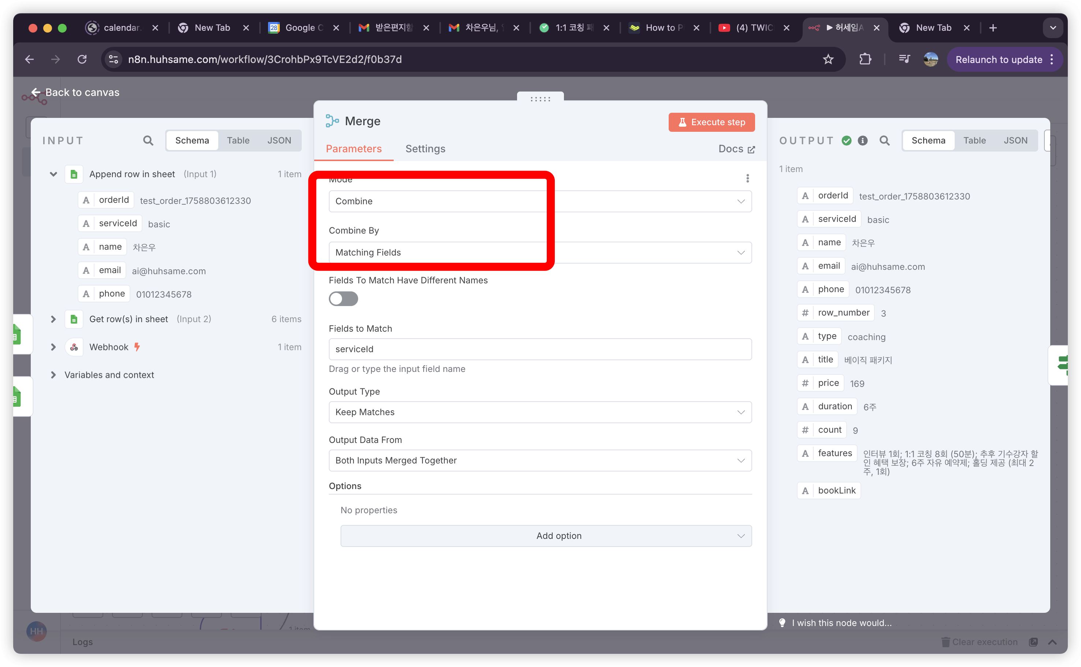
Task: Open the browser extensions puzzle icon
Action: click(x=865, y=60)
